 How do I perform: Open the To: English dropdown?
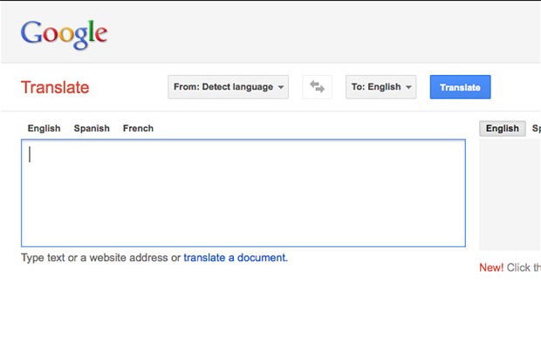[381, 87]
